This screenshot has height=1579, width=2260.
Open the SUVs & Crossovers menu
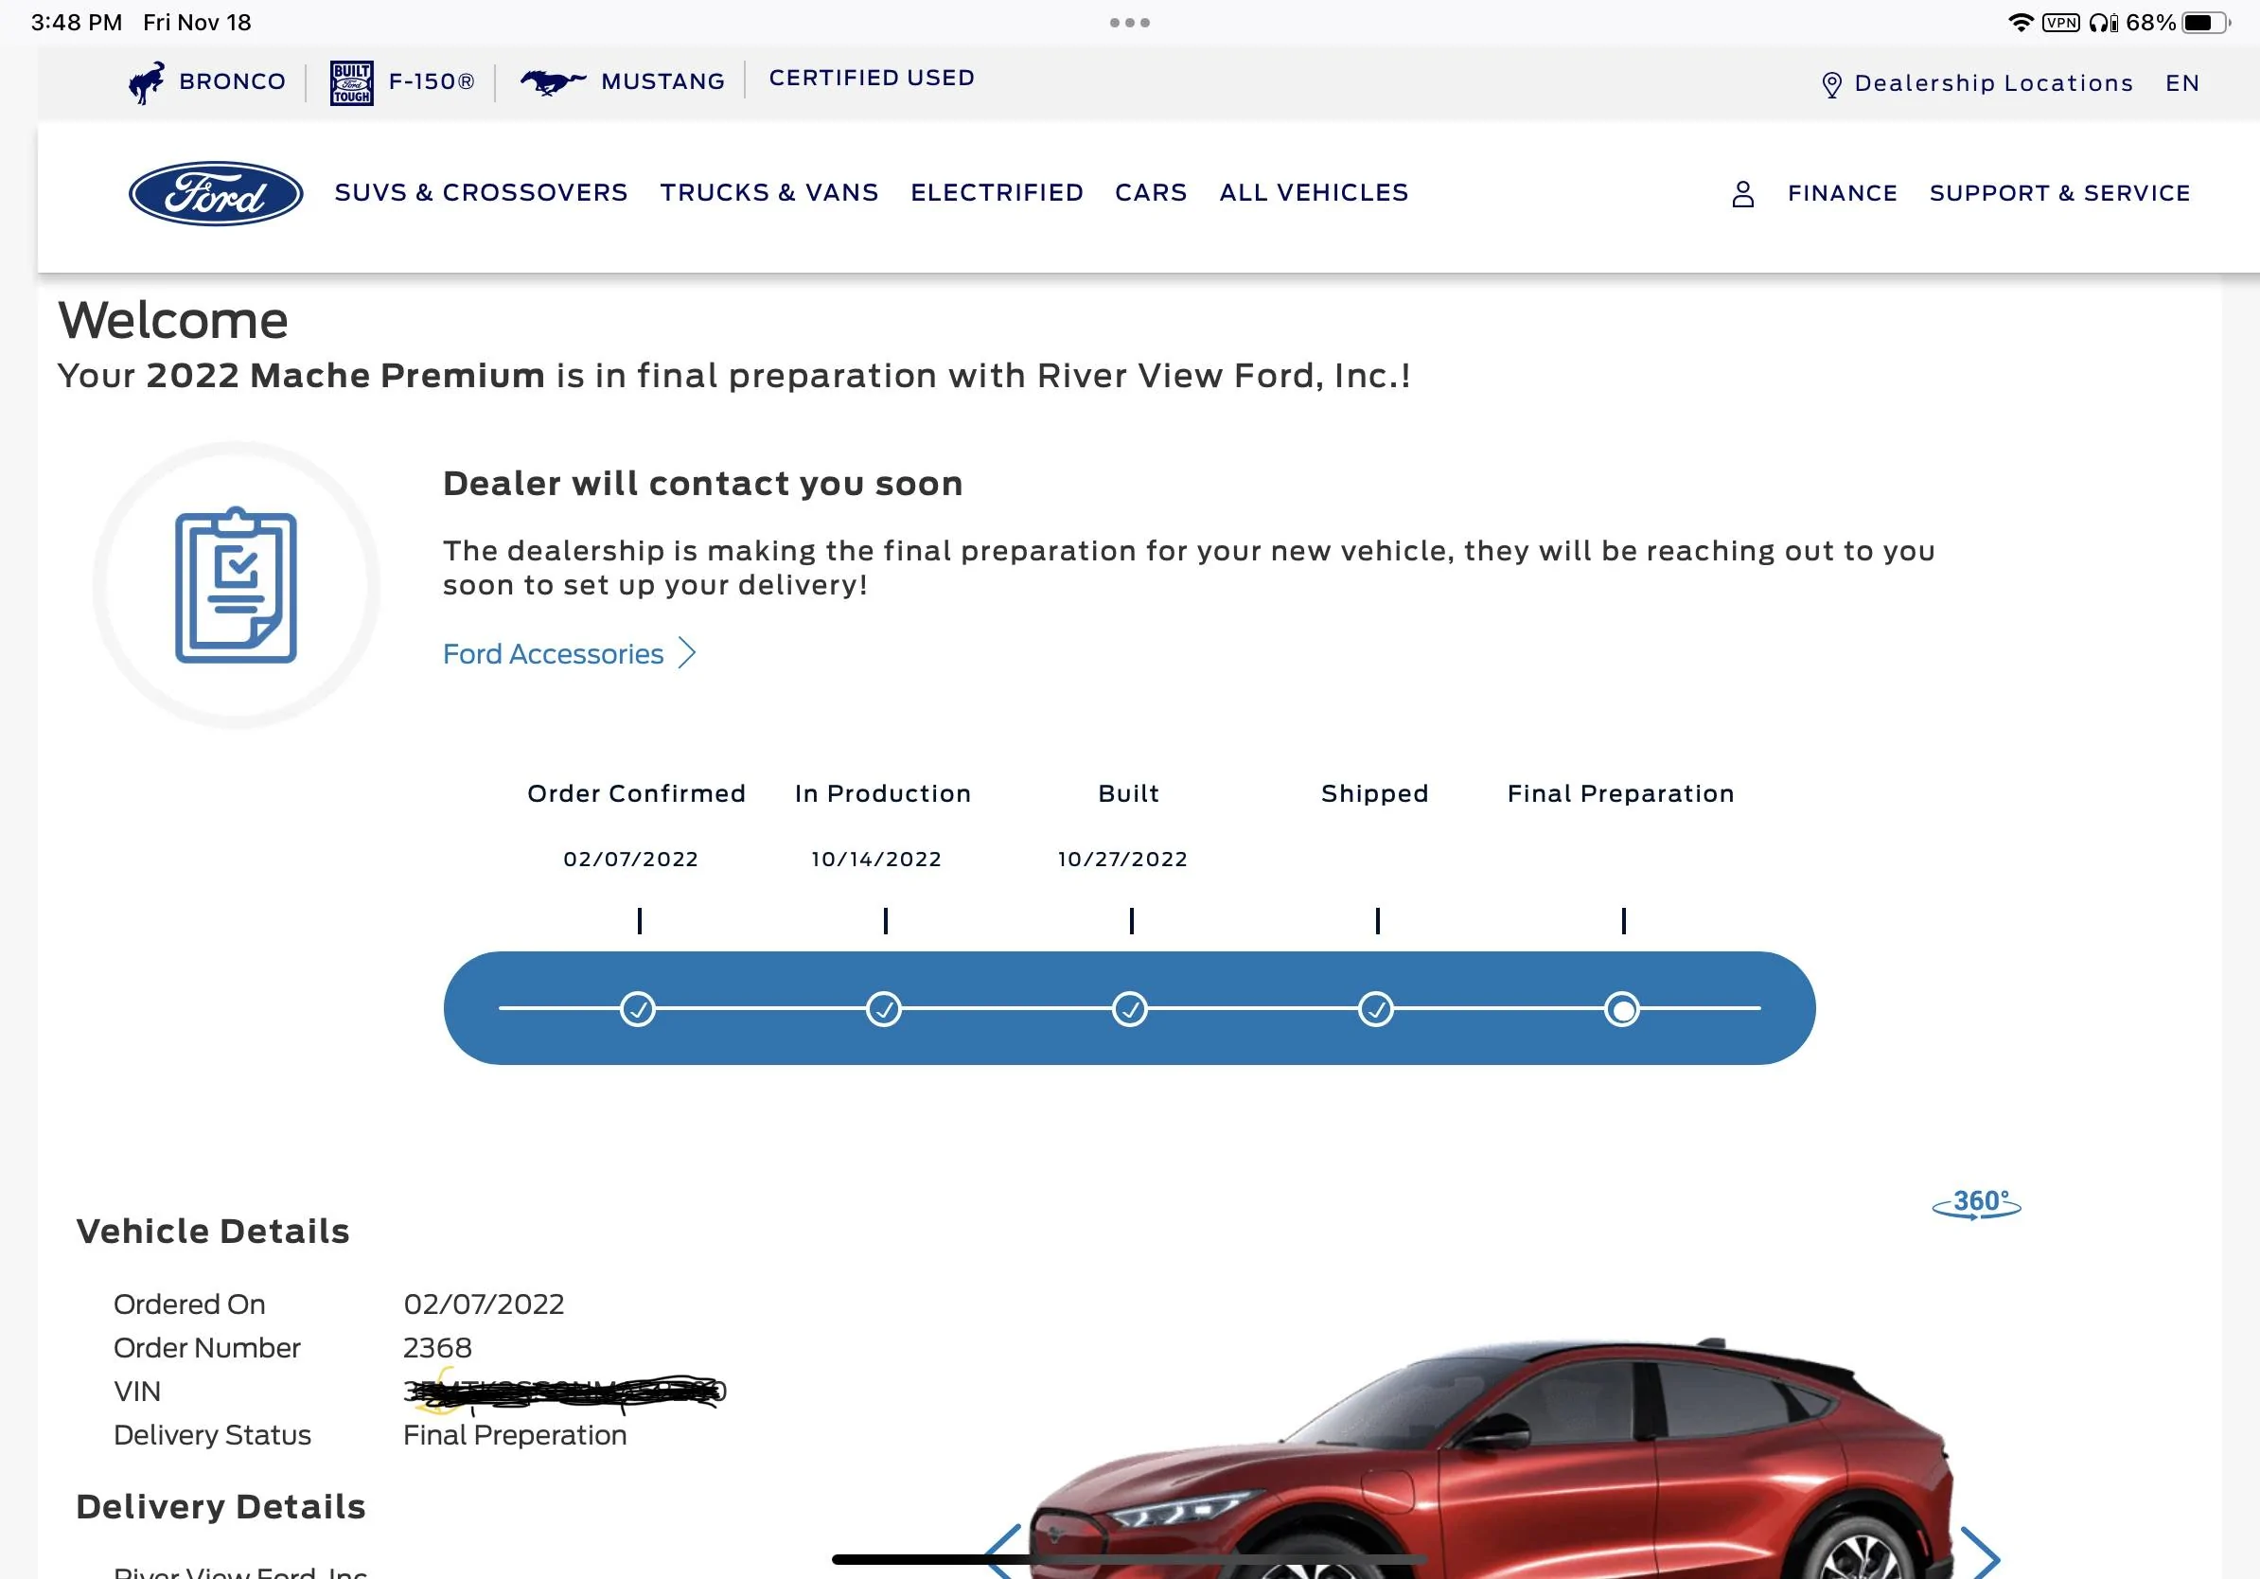[x=482, y=193]
